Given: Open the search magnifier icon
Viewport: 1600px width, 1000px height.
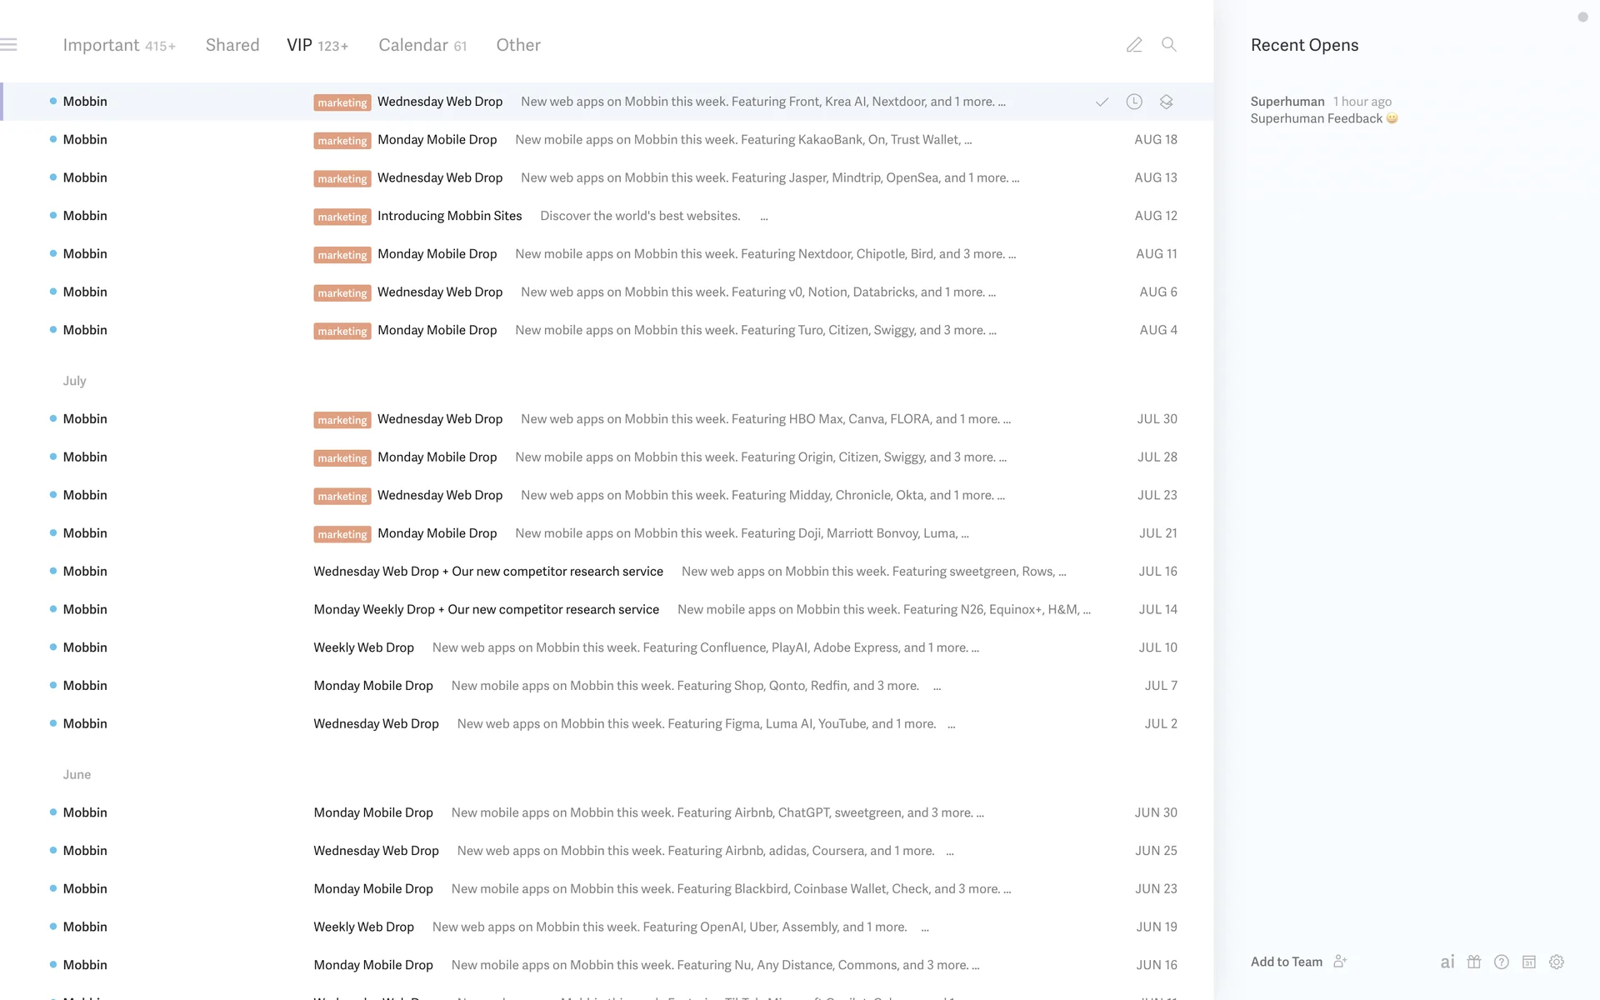Looking at the screenshot, I should click(1169, 45).
